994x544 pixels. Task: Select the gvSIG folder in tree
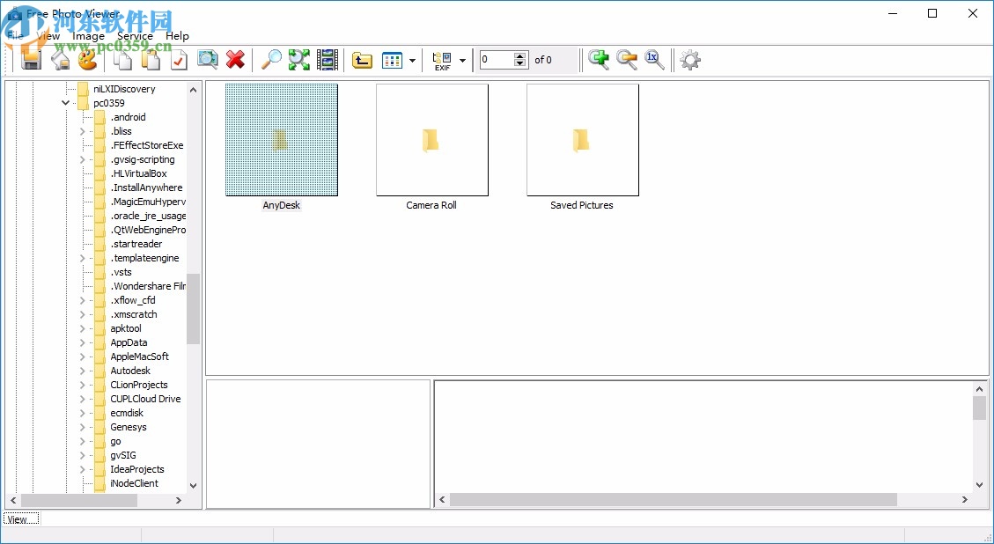click(x=123, y=455)
